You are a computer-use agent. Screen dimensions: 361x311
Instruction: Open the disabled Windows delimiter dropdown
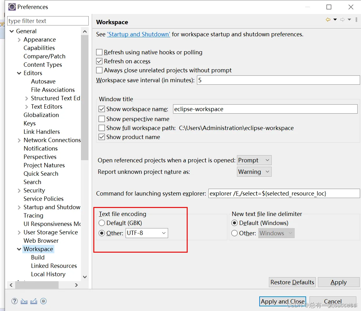pos(276,233)
